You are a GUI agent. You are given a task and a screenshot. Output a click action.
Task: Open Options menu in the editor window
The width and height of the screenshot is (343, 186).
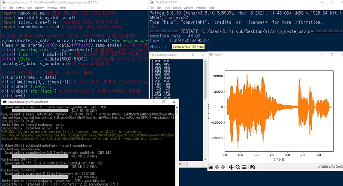coord(39,8)
